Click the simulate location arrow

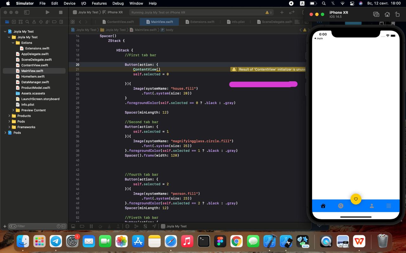[155, 226]
